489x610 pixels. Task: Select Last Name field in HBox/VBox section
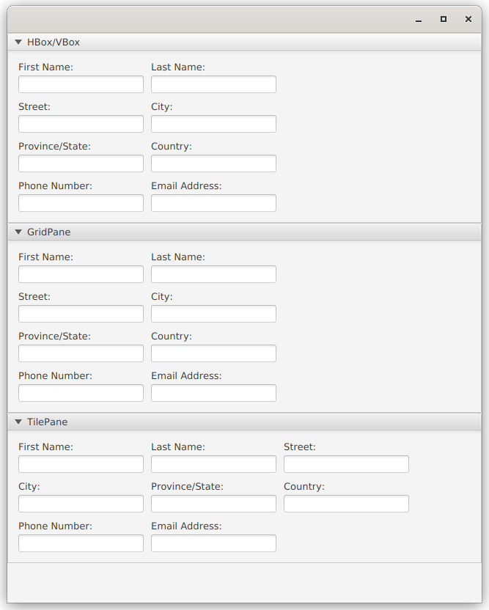(213, 84)
